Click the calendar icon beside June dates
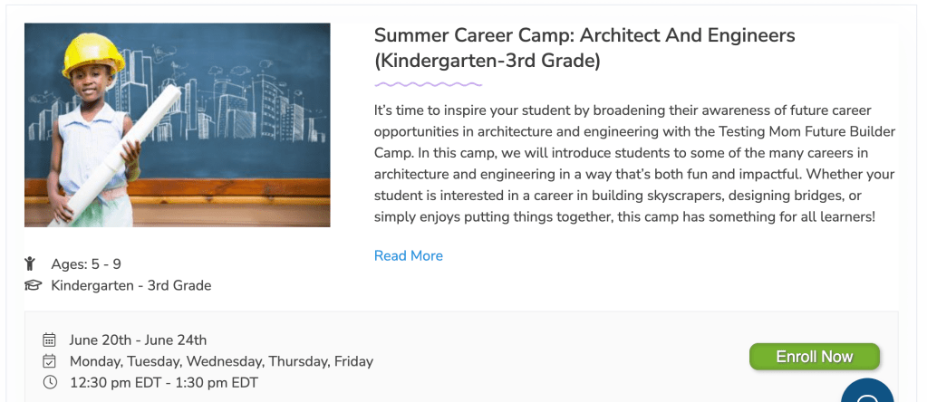The width and height of the screenshot is (927, 402). tap(50, 340)
